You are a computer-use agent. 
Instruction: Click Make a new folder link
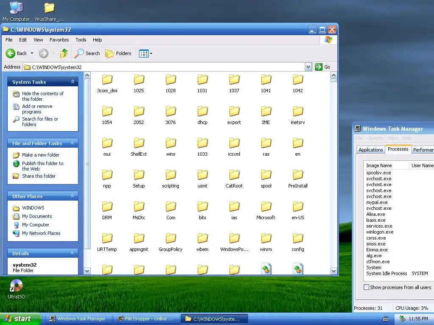[x=40, y=155]
